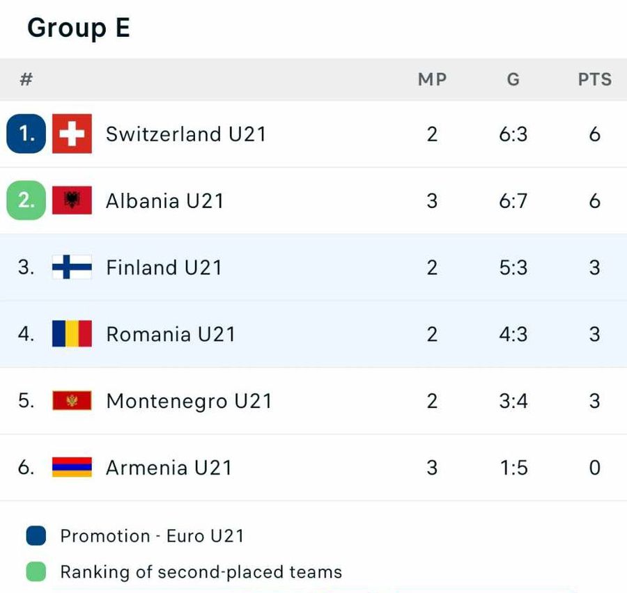This screenshot has width=627, height=593.
Task: Click the Armenia flag icon
Action: pyautogui.click(x=70, y=467)
